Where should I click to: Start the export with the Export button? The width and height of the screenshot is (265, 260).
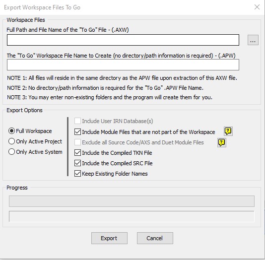109,238
